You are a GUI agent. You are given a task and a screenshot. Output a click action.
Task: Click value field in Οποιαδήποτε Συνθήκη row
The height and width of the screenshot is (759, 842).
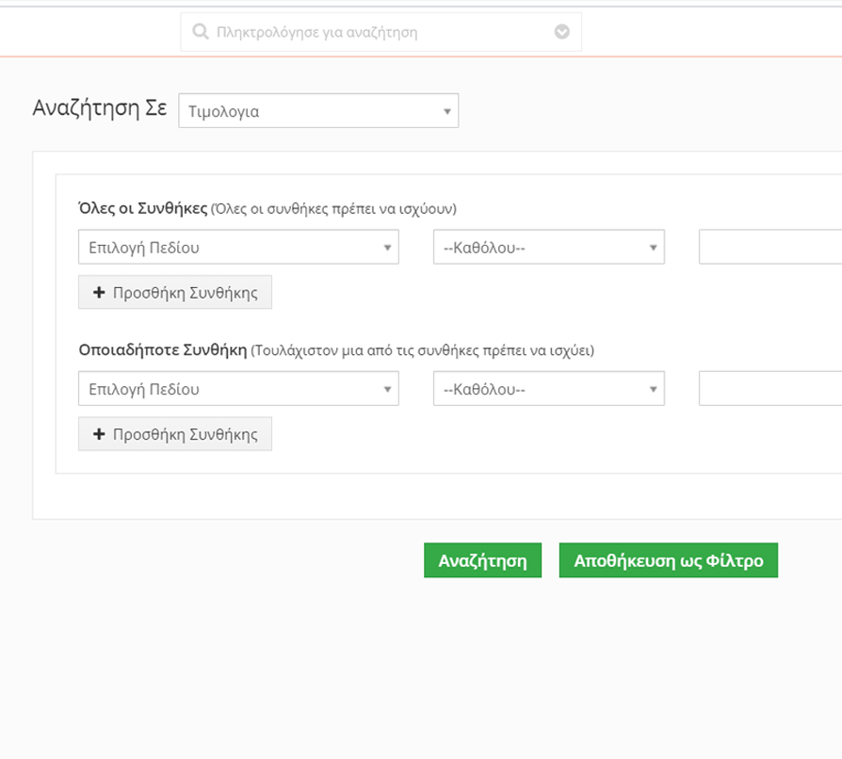770,389
